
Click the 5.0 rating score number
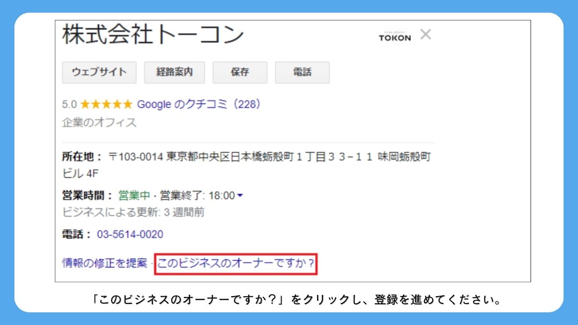click(69, 105)
